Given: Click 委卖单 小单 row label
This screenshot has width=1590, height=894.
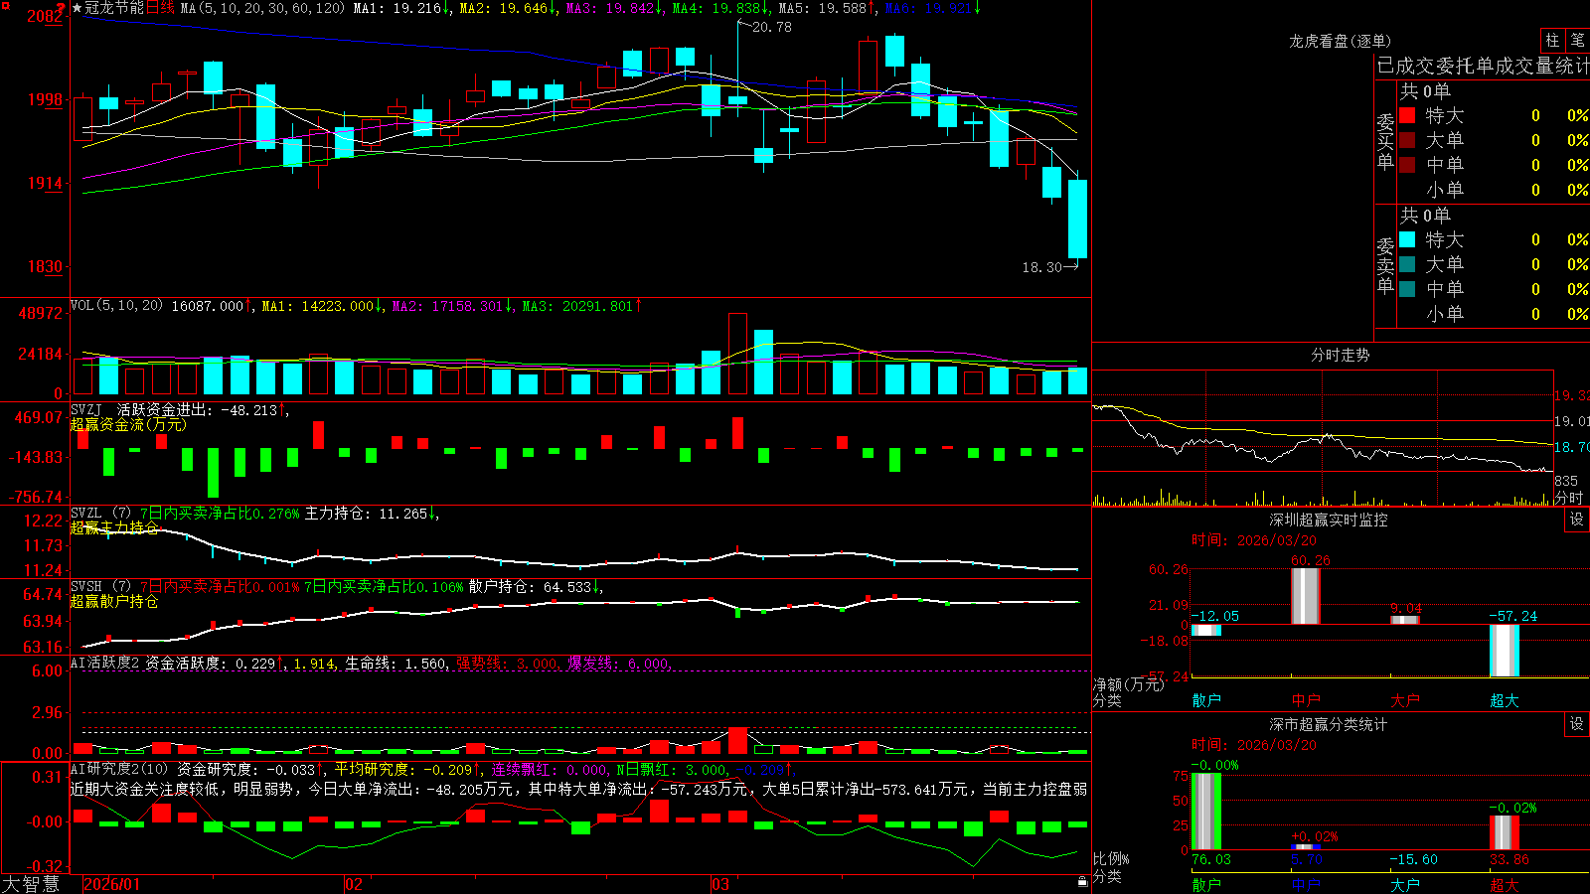Looking at the screenshot, I should click(1445, 314).
